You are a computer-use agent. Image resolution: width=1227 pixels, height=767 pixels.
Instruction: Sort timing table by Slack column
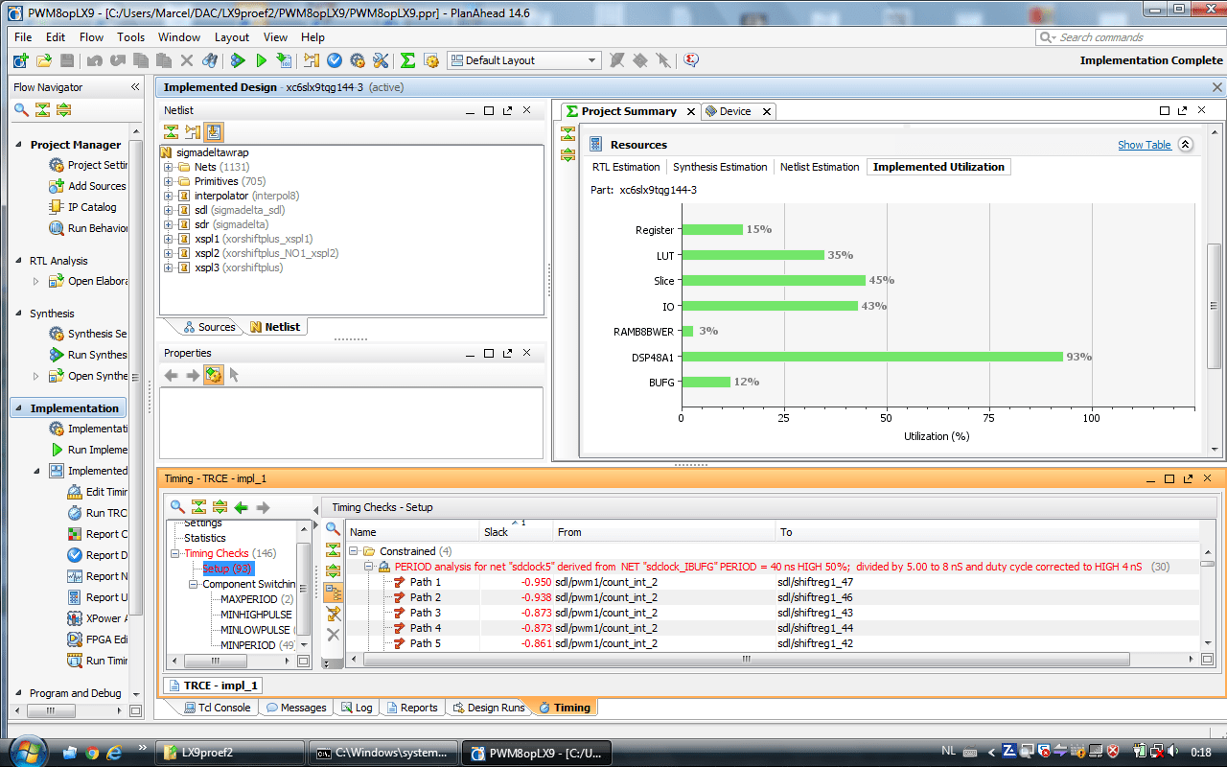pos(516,532)
